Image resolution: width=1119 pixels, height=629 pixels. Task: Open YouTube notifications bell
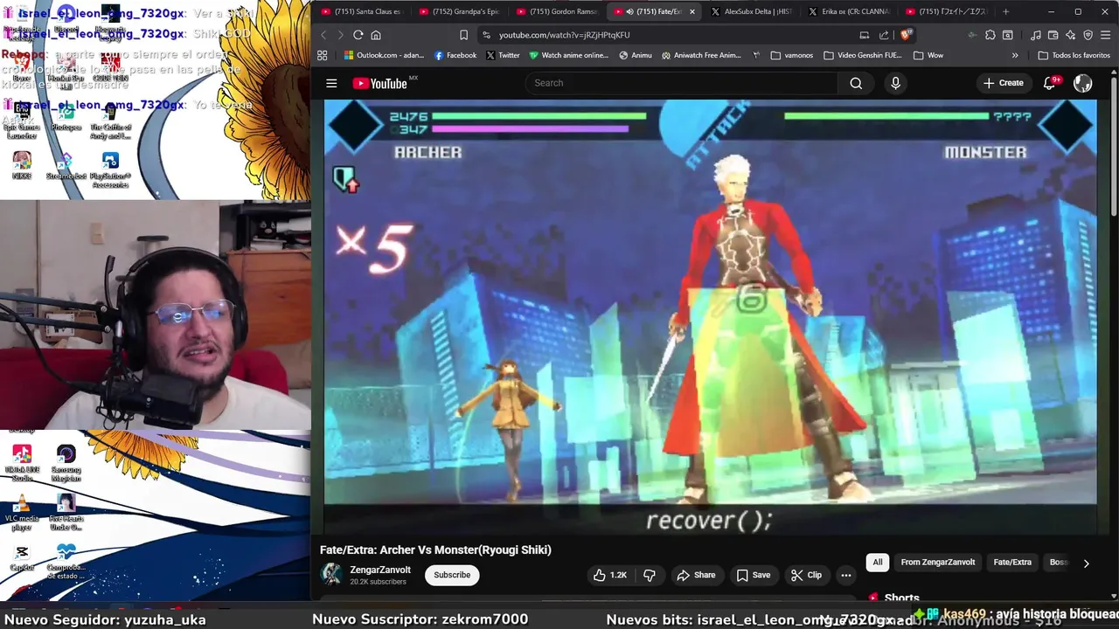(x=1050, y=83)
